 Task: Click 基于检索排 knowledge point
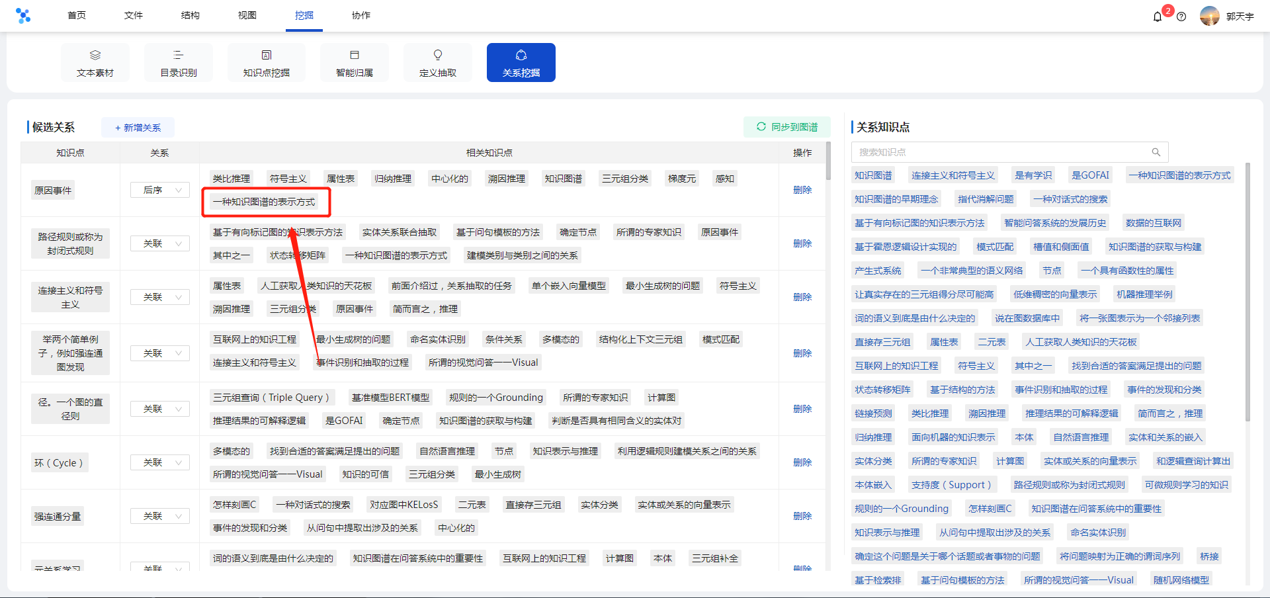point(878,580)
